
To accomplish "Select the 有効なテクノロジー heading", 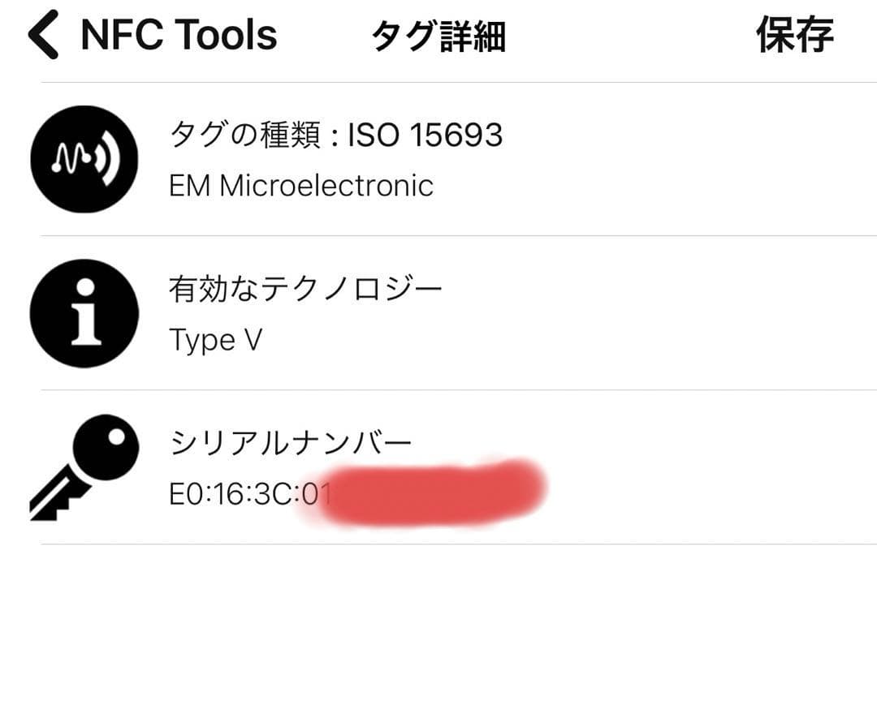I will 305,289.
